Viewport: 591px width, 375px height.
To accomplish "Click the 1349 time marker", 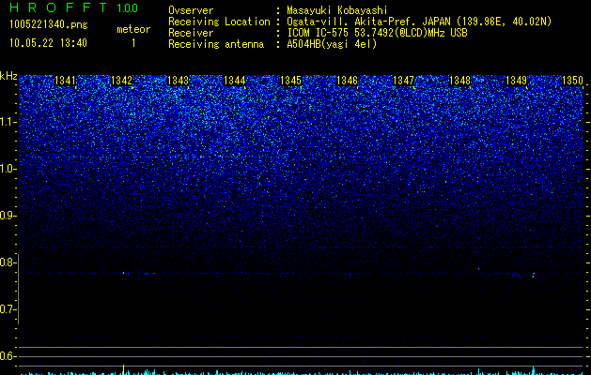I will coord(516,81).
